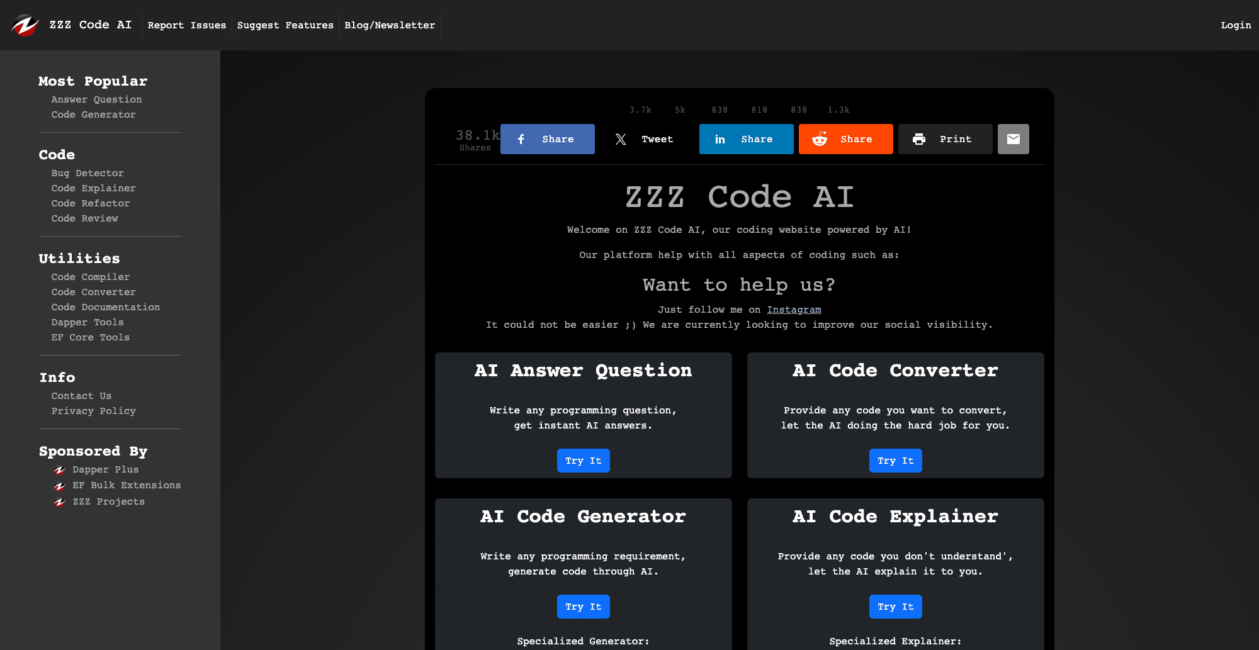Open the Privacy Policy page
Viewport: 1259px width, 650px height.
click(94, 411)
